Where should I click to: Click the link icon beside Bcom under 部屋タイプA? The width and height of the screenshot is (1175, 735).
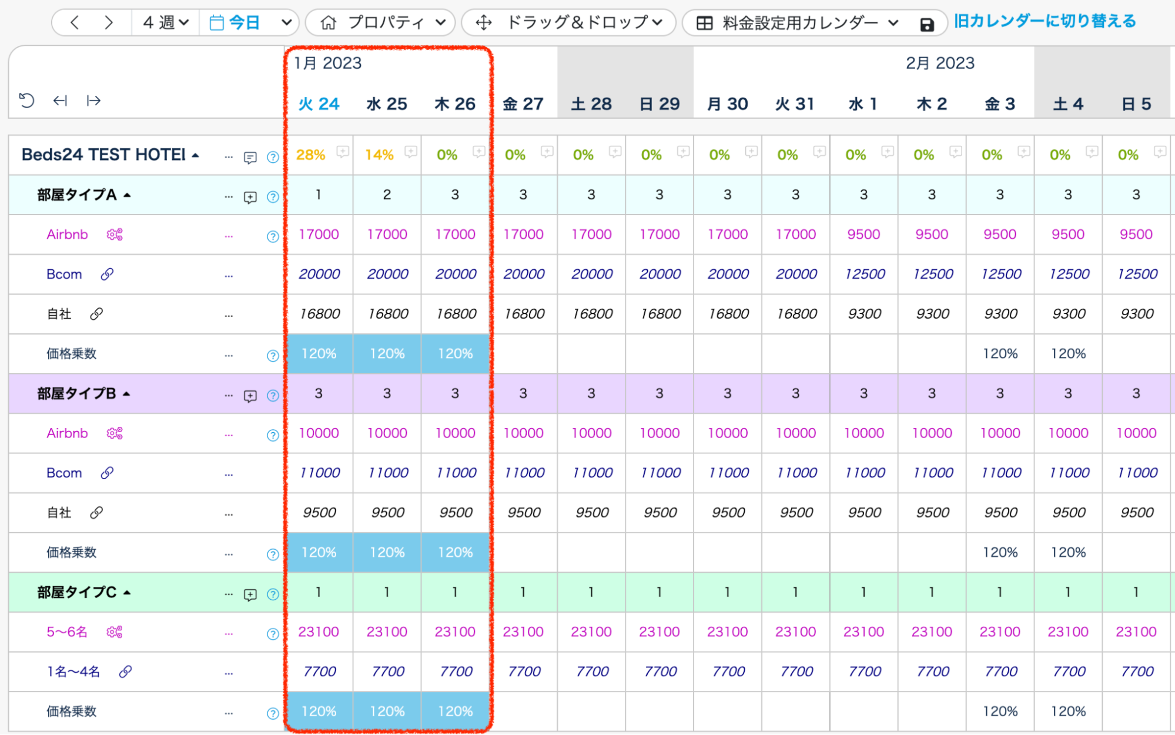[107, 274]
